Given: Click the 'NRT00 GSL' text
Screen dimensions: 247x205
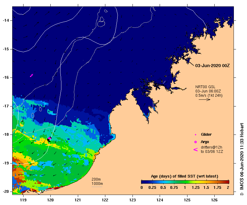Looking at the screenshot, I should point(205,87).
